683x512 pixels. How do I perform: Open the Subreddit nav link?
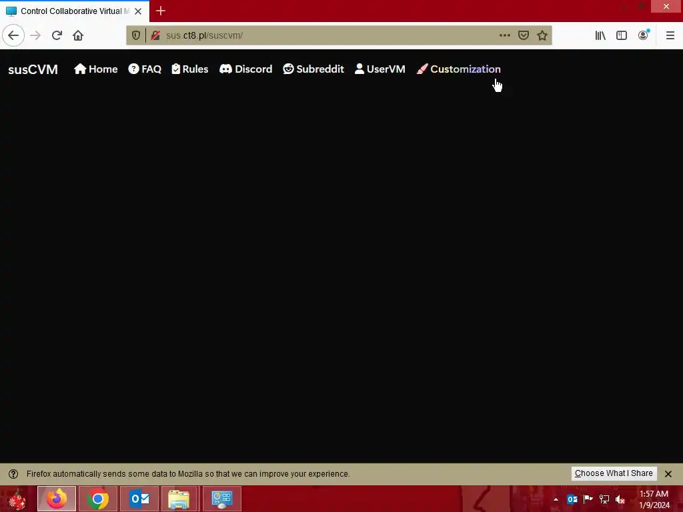click(313, 69)
